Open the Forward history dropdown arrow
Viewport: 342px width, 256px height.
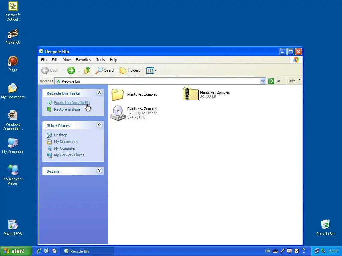[79, 70]
